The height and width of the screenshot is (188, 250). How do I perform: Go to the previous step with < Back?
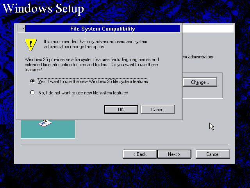[x=140, y=154]
